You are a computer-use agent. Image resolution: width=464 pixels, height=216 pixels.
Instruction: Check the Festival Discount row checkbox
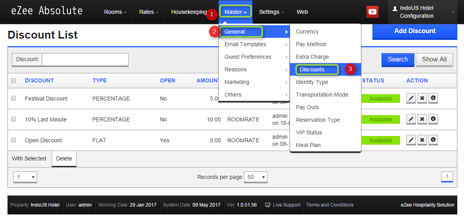pos(13,99)
